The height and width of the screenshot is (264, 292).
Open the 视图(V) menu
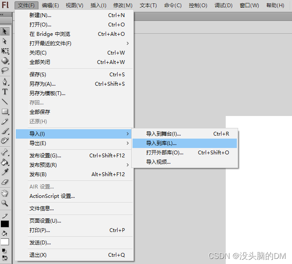point(74,6)
